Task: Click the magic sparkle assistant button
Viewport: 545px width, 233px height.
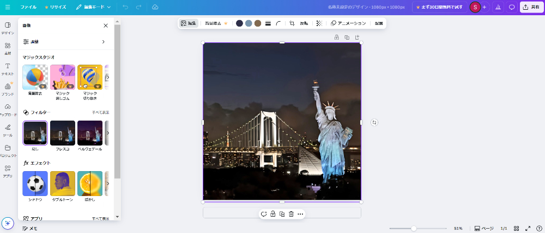Action: [x=8, y=223]
